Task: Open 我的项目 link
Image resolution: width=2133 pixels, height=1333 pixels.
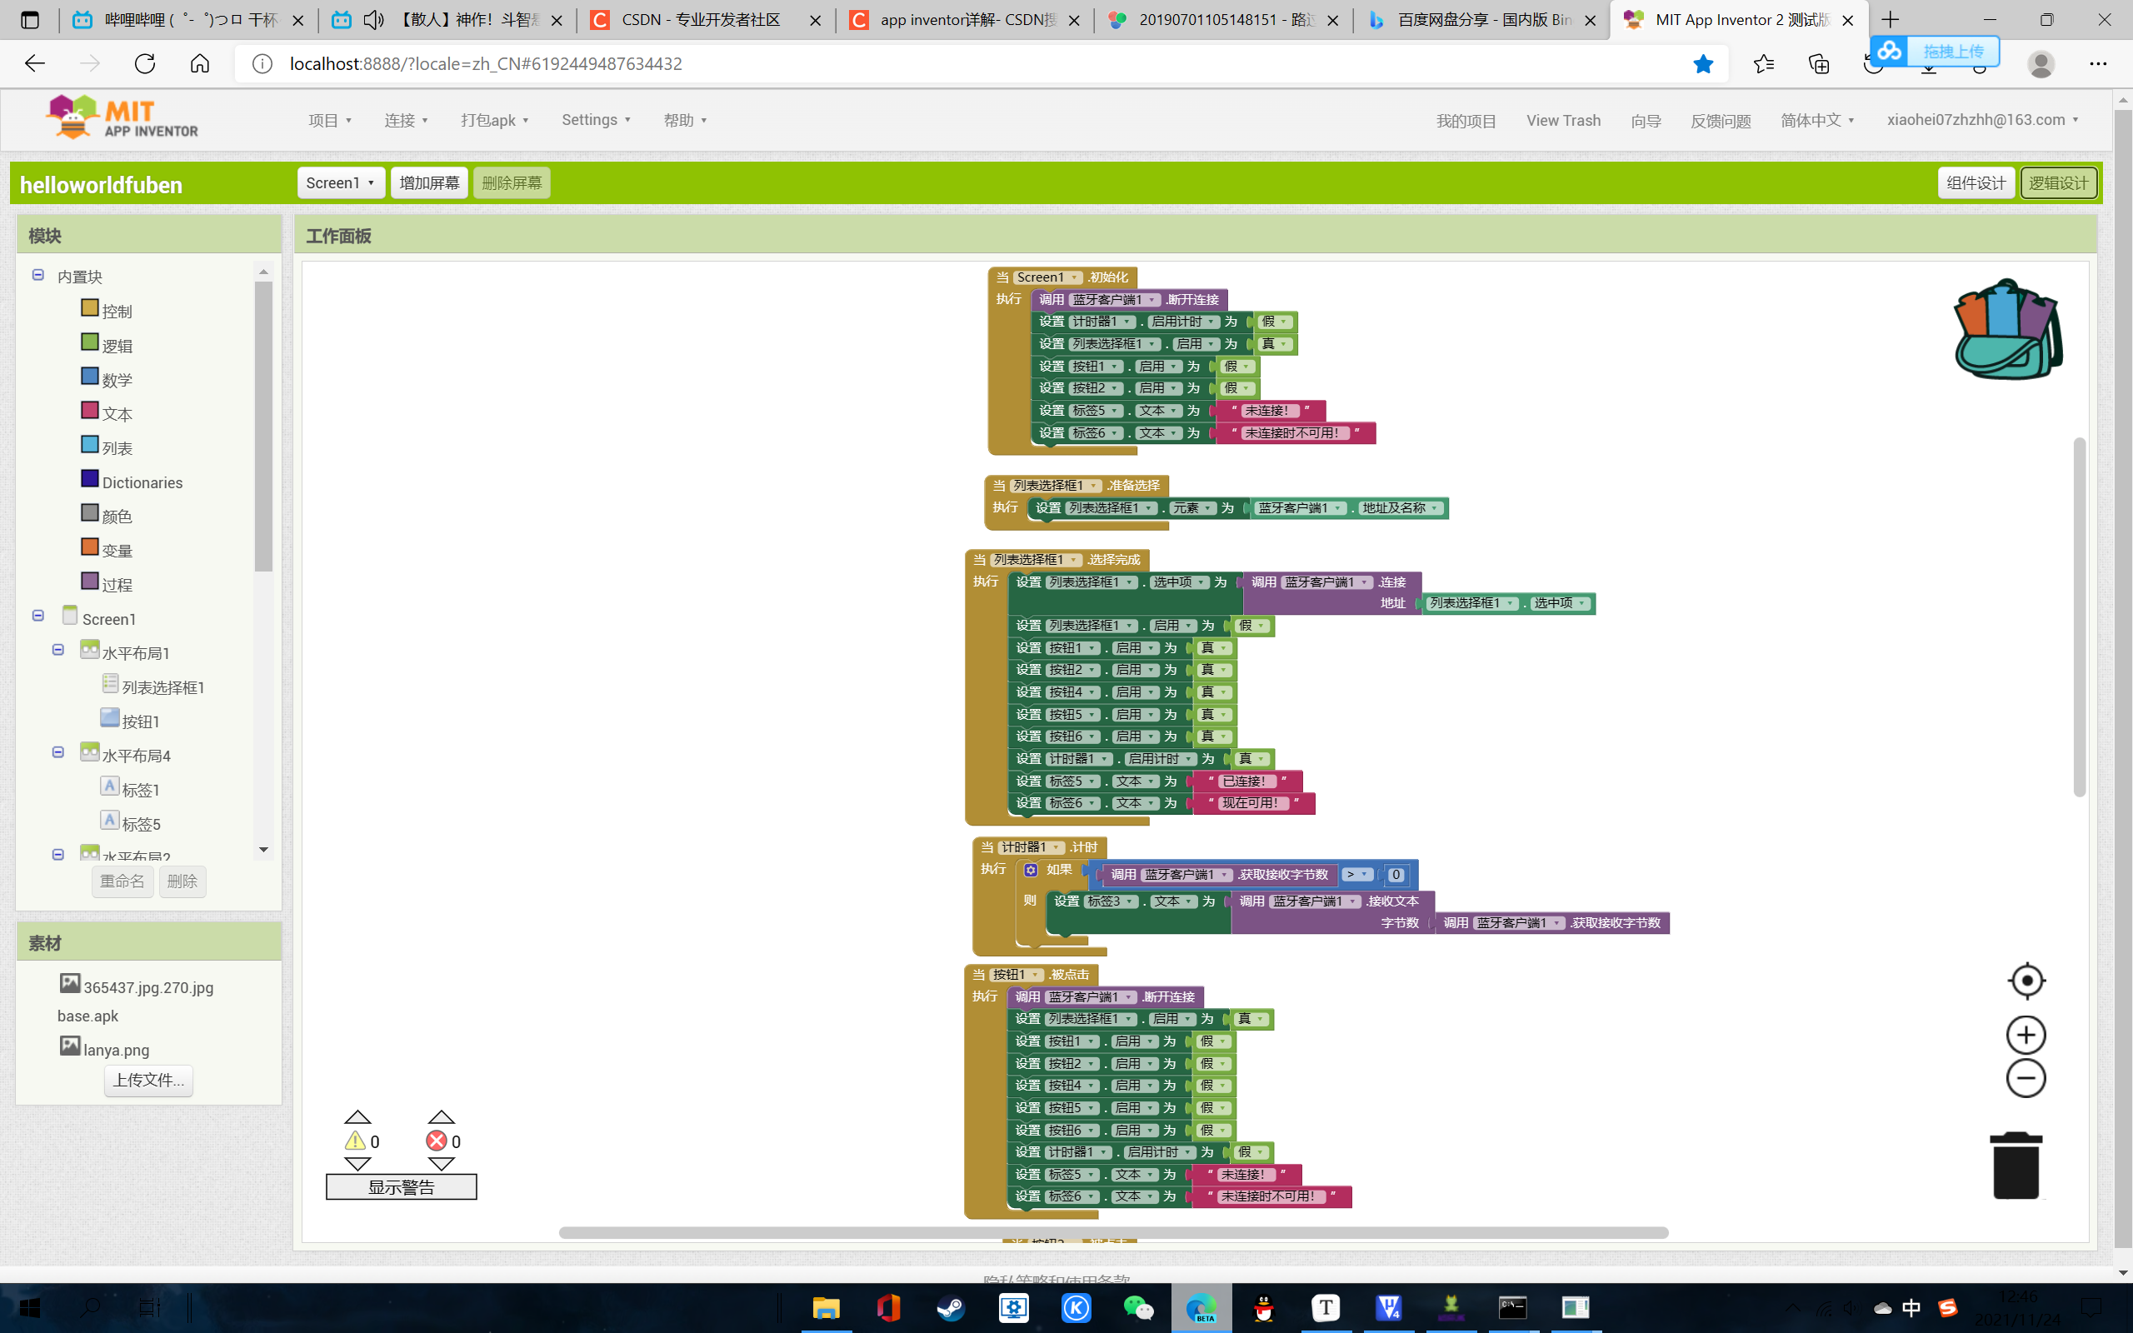Action: coord(1466,121)
